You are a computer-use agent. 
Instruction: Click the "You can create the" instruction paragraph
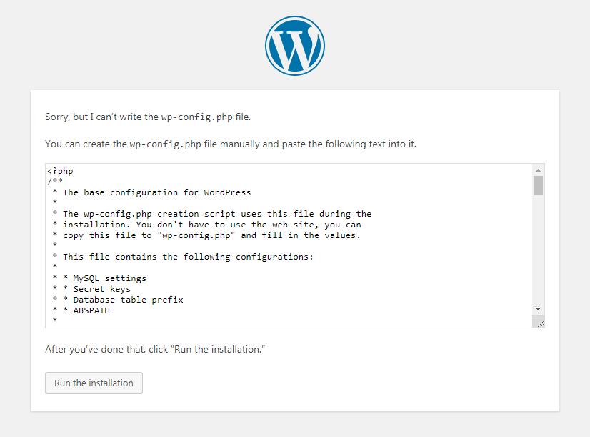(230, 144)
